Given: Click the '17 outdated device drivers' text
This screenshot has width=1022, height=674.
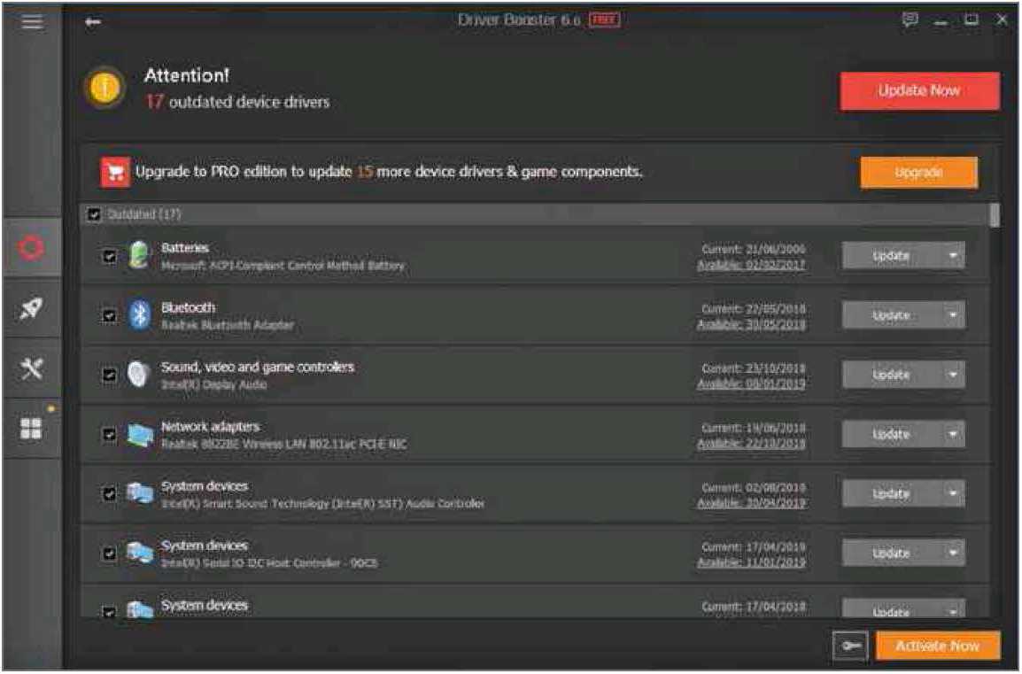Looking at the screenshot, I should click(x=238, y=103).
